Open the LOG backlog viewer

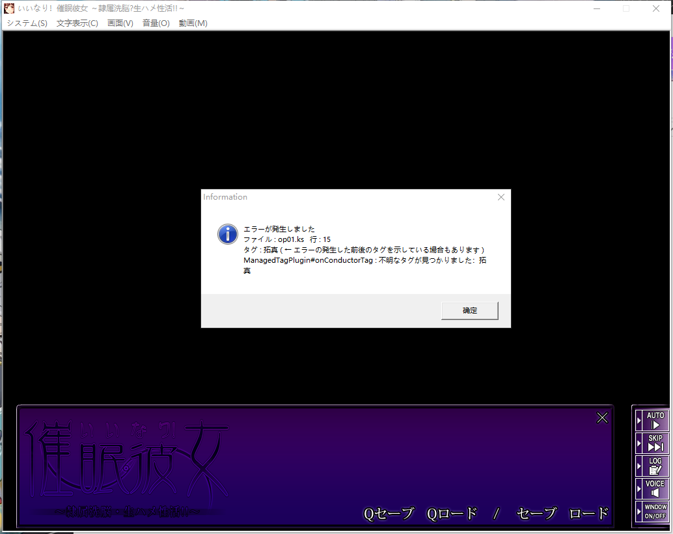click(655, 466)
